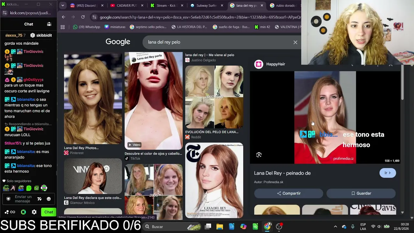414x233 pixels.
Task: Open Copilot from the taskbar
Action: coord(244,227)
